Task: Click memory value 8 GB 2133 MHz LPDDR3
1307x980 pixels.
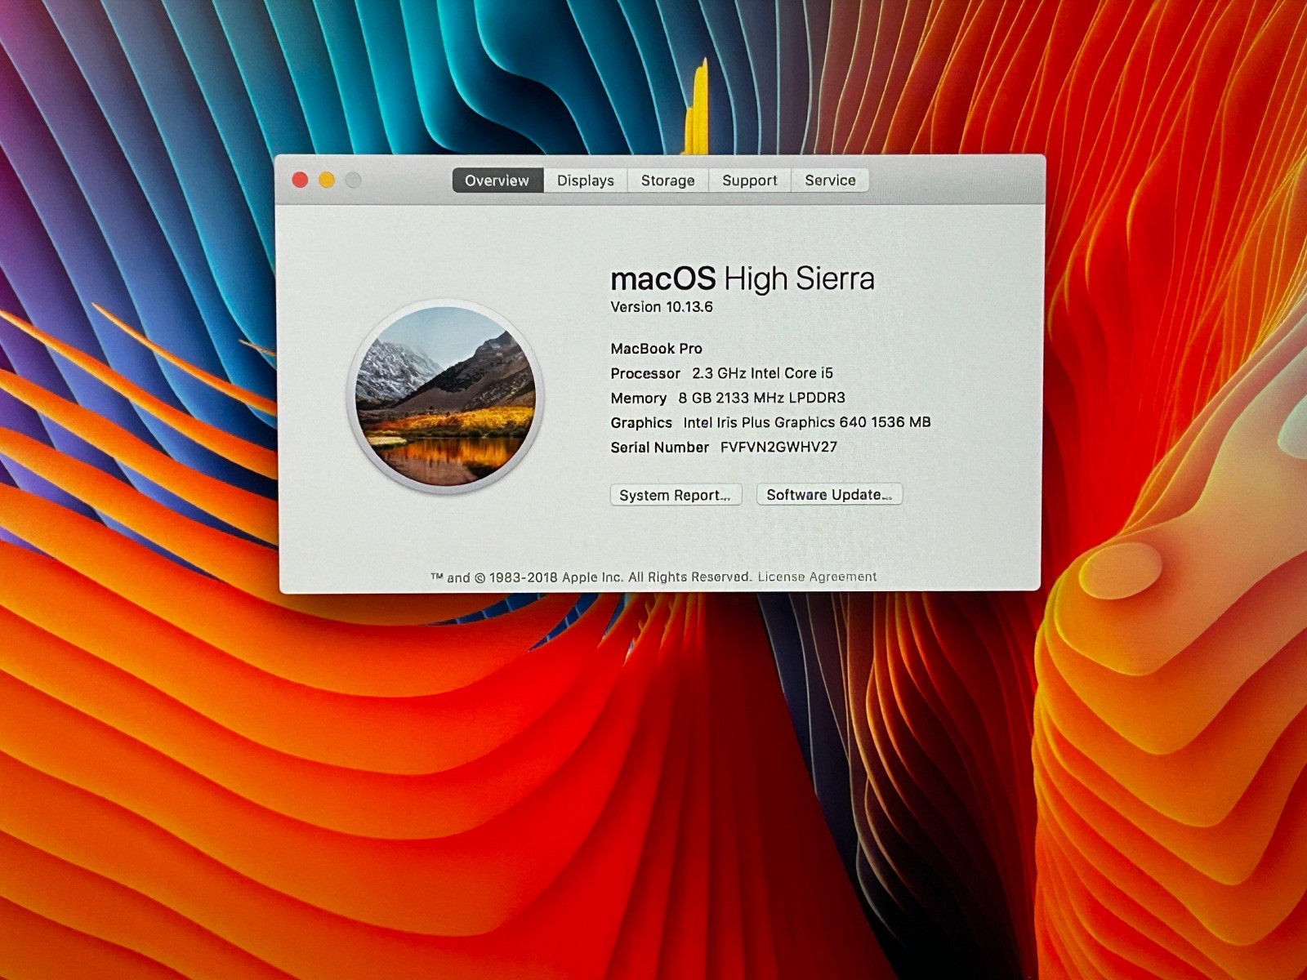Action: pyautogui.click(x=761, y=398)
